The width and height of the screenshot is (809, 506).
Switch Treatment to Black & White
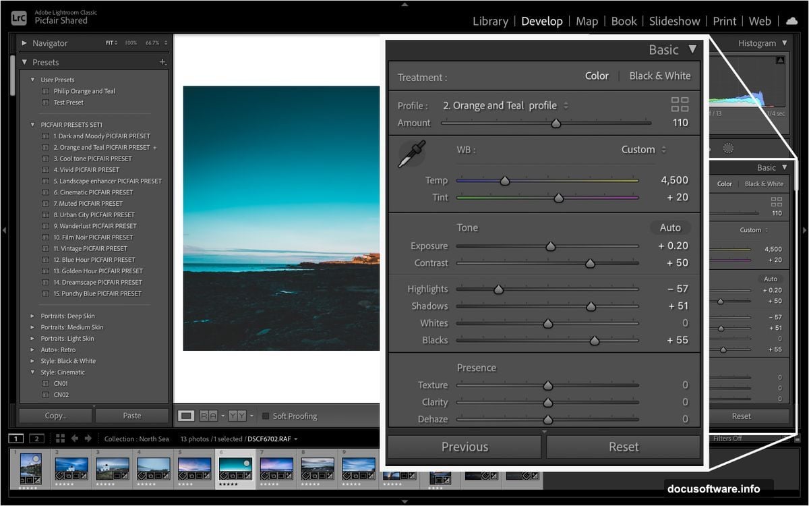click(659, 76)
